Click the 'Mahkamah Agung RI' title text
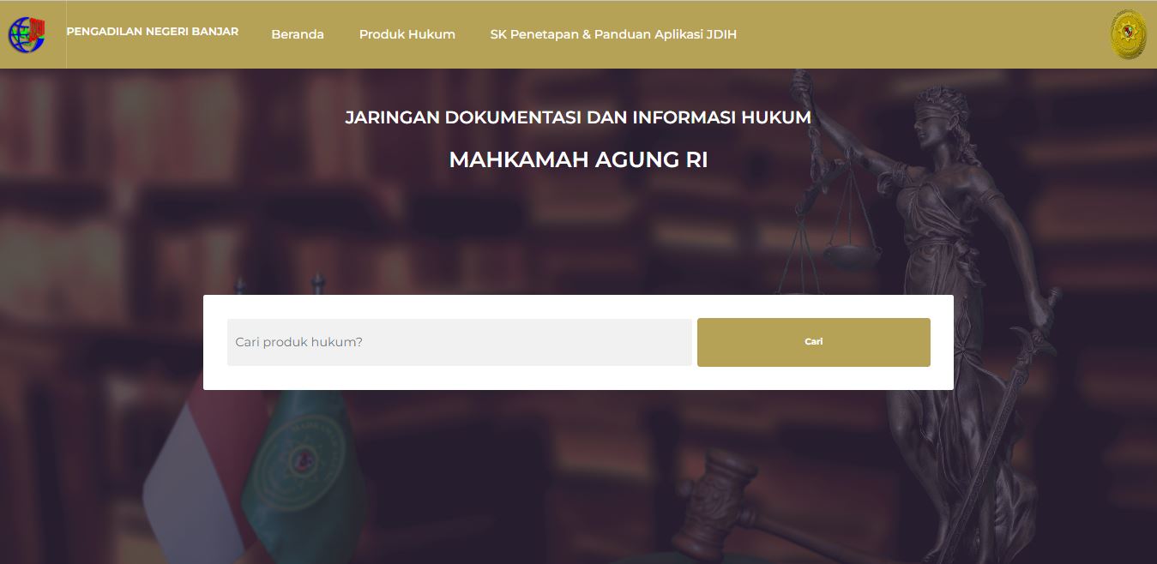Image resolution: width=1157 pixels, height=564 pixels. coord(578,160)
